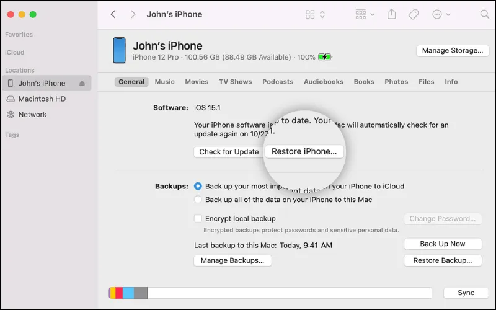Switch to the Audiobooks tab
This screenshot has height=310, width=496.
point(323,82)
